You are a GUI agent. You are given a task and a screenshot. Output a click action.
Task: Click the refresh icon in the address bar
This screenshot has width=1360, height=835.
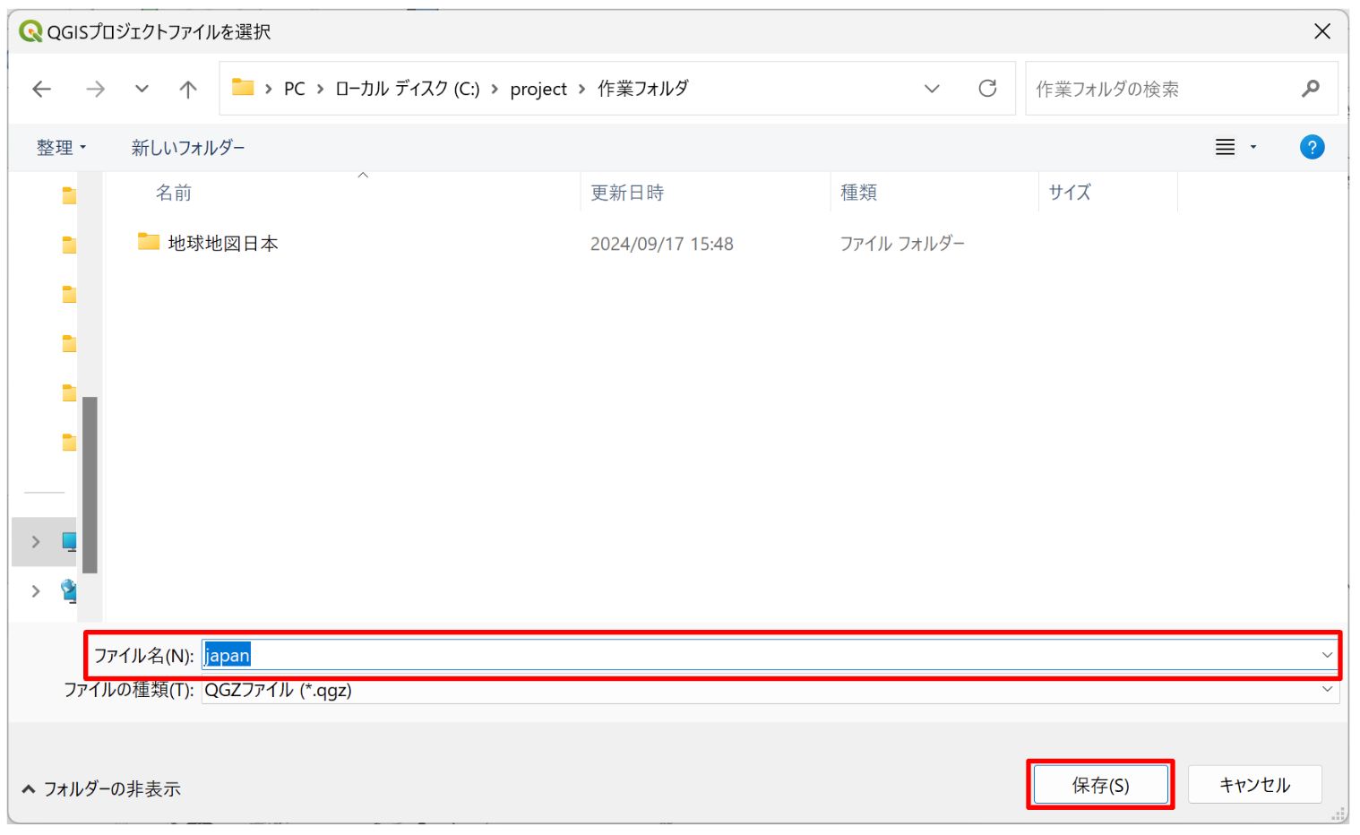987,88
